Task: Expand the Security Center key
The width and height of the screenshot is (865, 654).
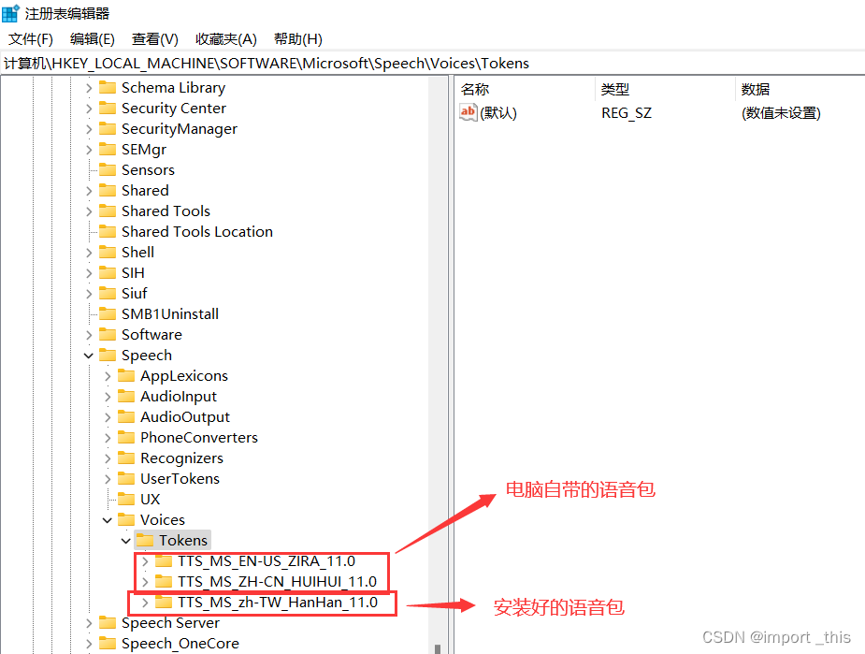Action: (89, 109)
